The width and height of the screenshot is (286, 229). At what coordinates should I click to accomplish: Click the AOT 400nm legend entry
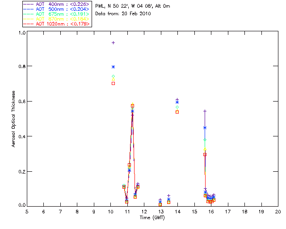(57, 4)
